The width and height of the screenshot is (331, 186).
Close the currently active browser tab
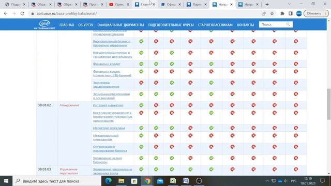click(231, 4)
